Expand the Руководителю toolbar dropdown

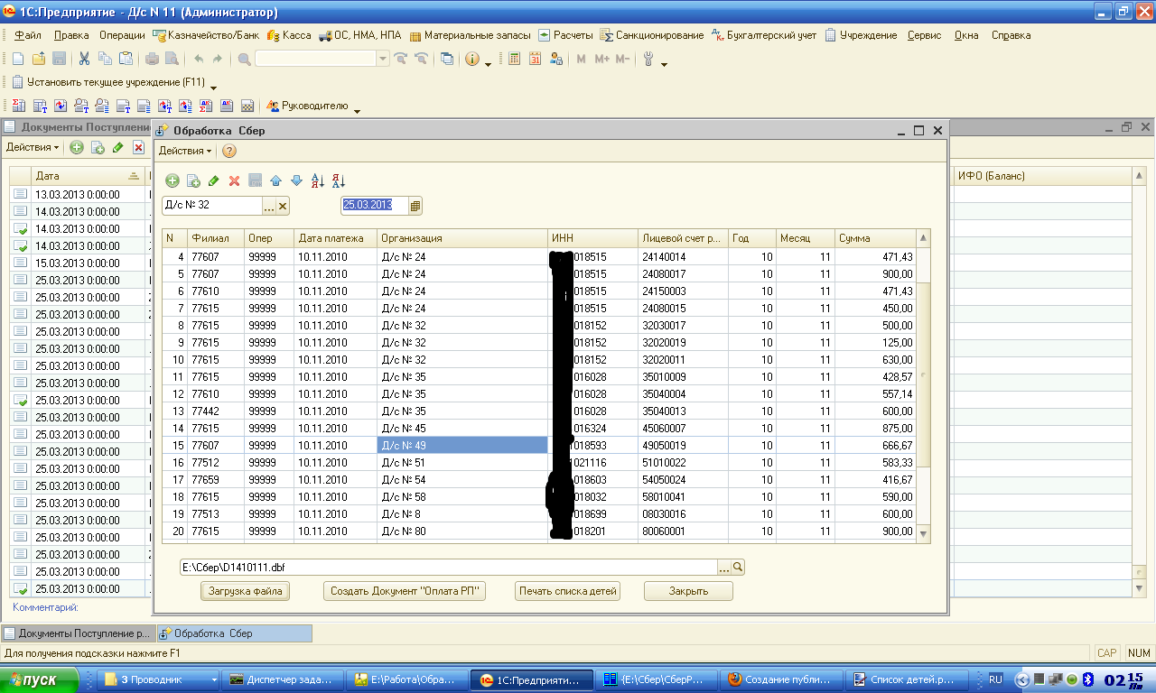[357, 110]
